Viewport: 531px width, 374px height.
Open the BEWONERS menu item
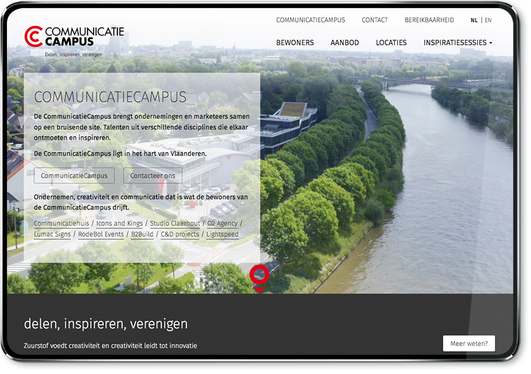tap(295, 42)
